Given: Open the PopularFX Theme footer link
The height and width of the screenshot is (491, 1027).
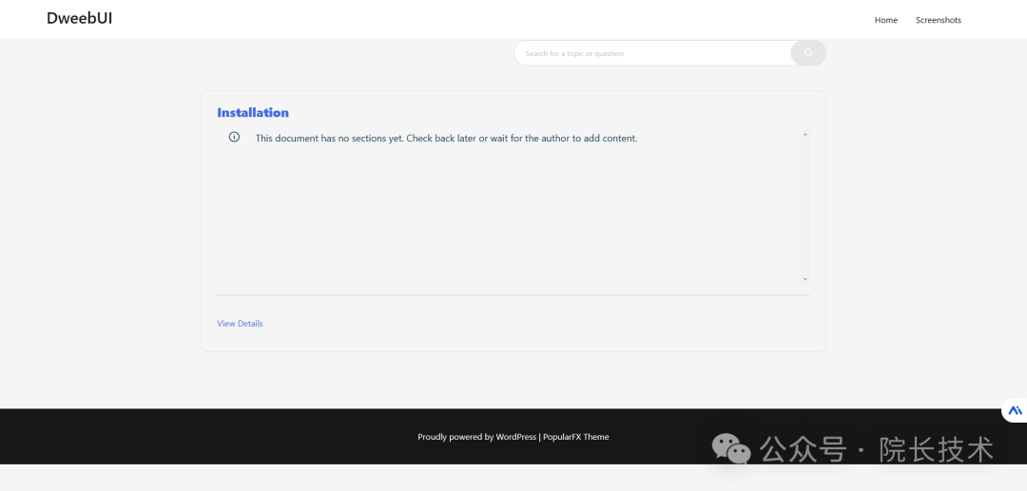Looking at the screenshot, I should tap(575, 437).
